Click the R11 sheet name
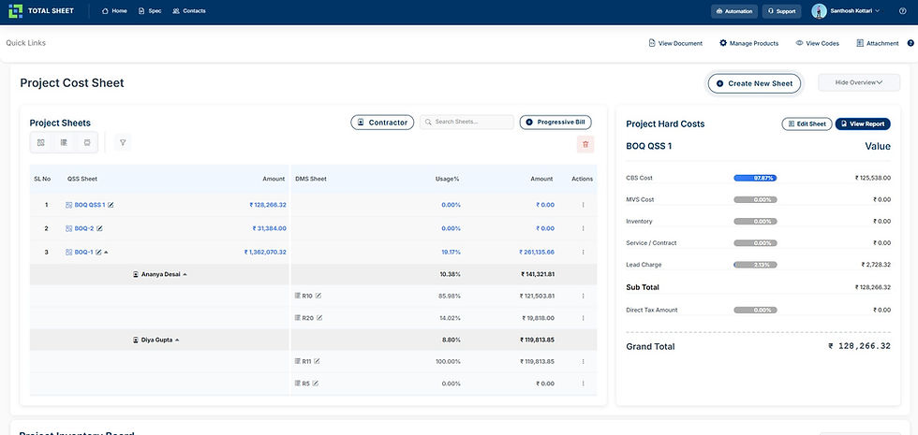 306,361
